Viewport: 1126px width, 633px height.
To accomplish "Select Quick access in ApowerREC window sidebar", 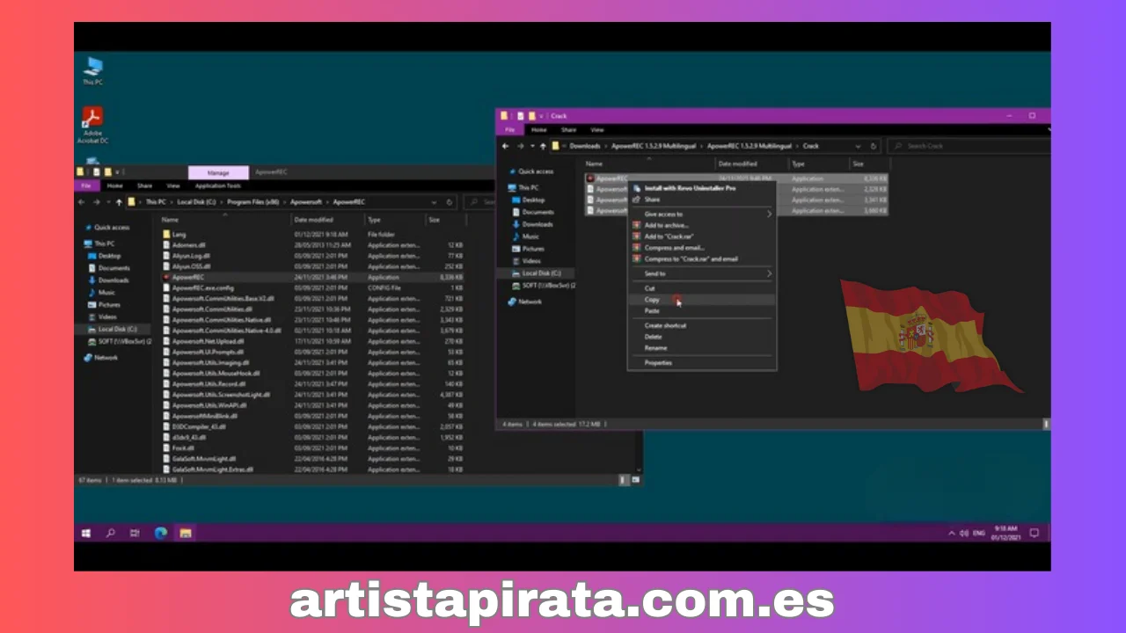I will 107,227.
